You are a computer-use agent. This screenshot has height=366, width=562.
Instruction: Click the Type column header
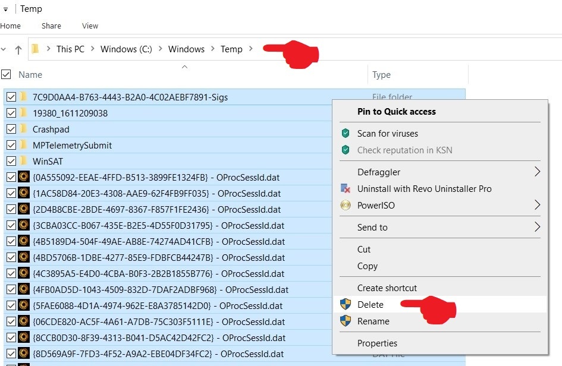[381, 74]
